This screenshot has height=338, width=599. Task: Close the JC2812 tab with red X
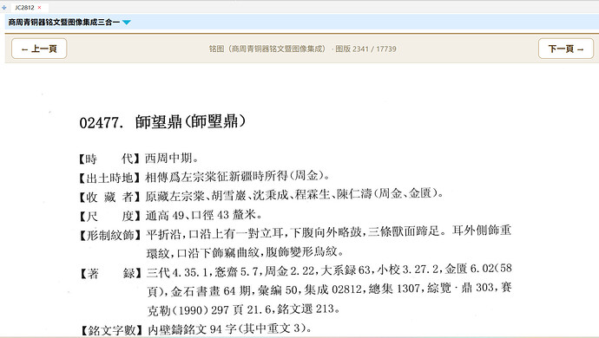(x=39, y=7)
